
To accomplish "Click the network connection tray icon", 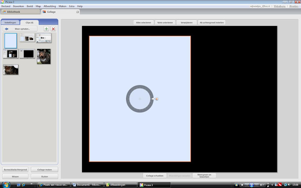I will point(286,185).
